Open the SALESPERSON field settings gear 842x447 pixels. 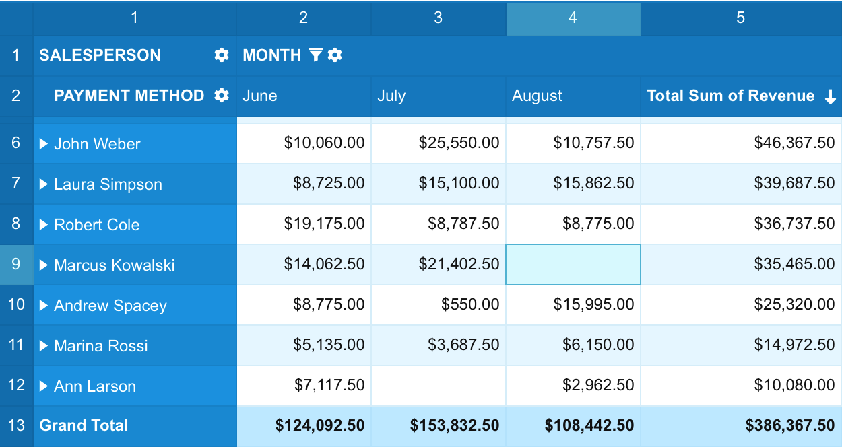[x=220, y=55]
